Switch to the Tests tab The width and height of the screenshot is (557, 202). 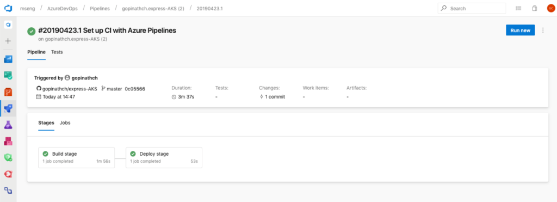(x=57, y=52)
